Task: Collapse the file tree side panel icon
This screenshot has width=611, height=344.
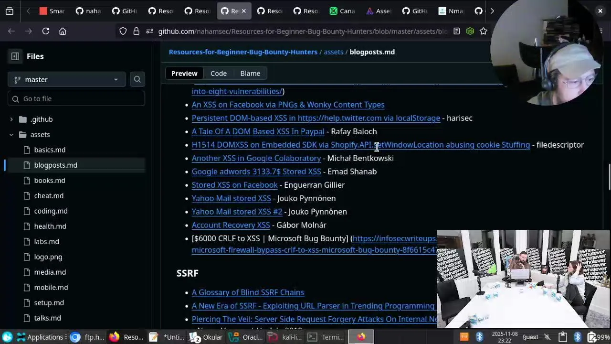Action: click(x=15, y=56)
